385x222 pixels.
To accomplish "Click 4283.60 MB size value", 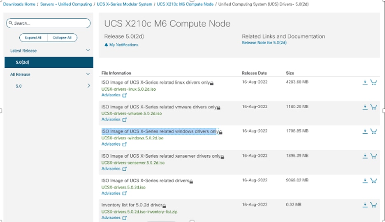I will click(x=297, y=82).
